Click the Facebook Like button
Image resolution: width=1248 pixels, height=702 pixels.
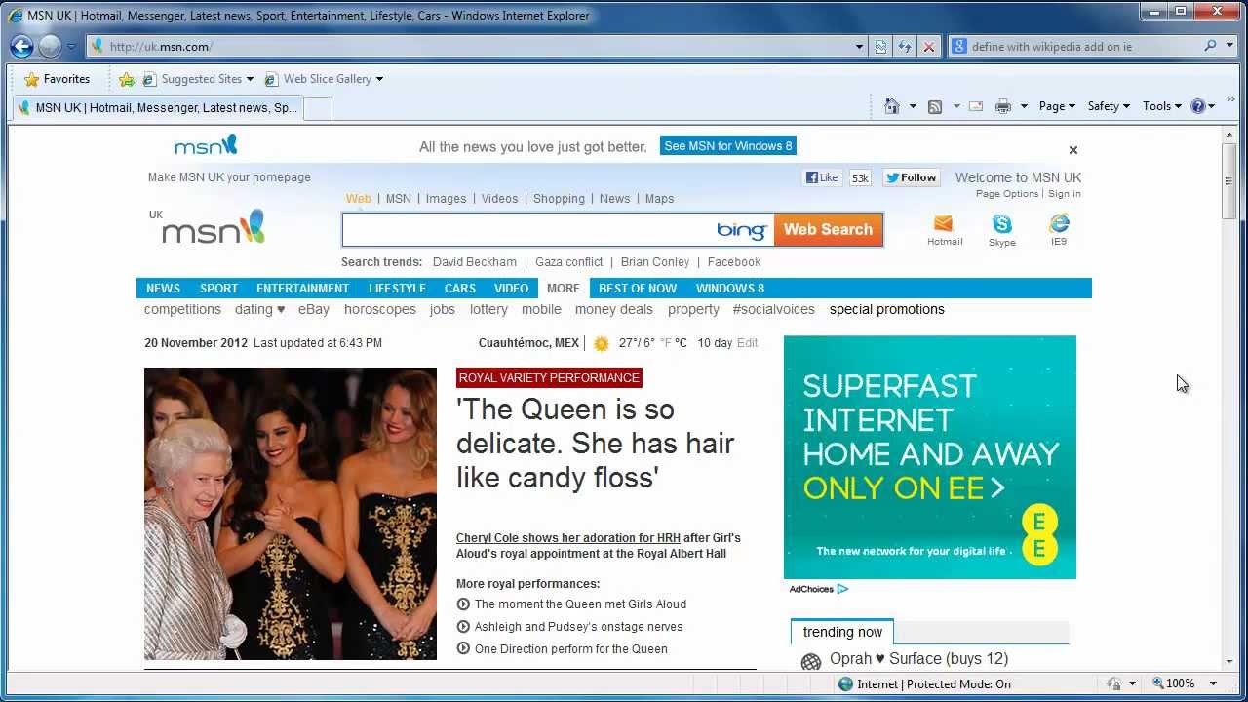[x=821, y=177]
